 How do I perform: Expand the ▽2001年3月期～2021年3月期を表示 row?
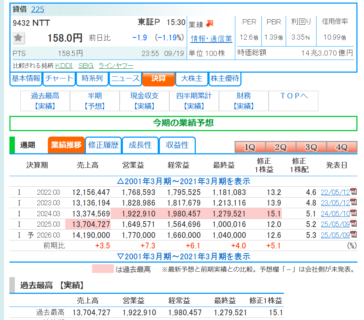point(183,256)
